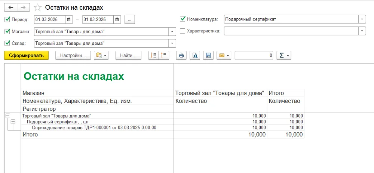Screen dimensions: 374x173
Task: Open the Склад dropdown list
Action: [x=172, y=43]
